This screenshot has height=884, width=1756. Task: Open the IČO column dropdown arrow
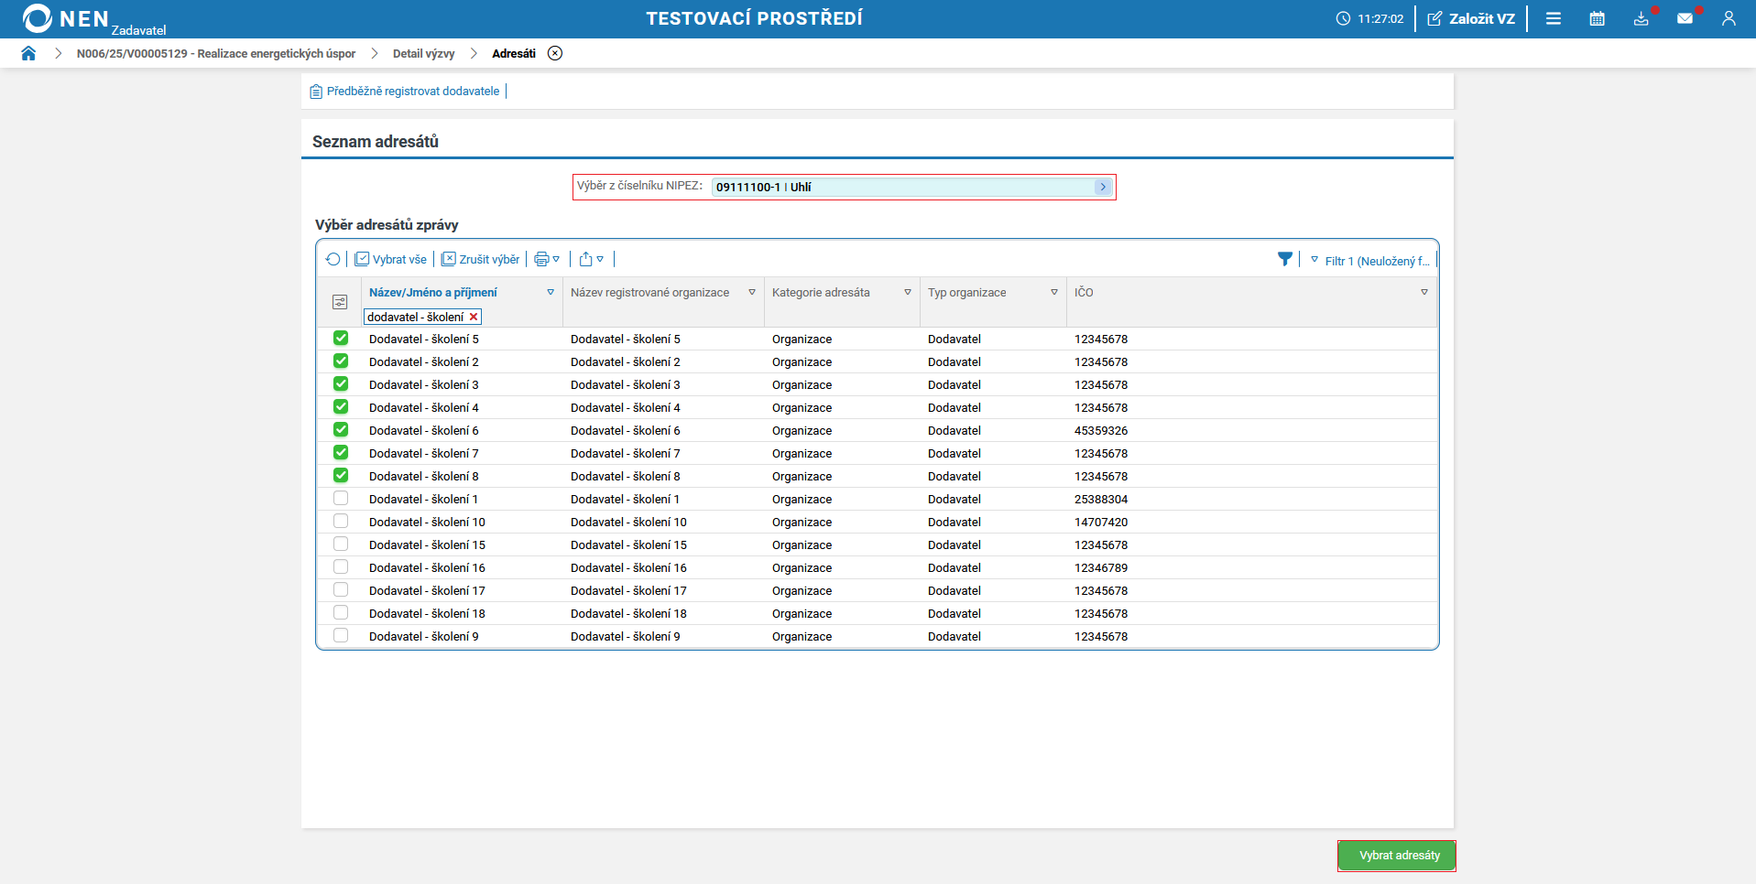[1423, 293]
